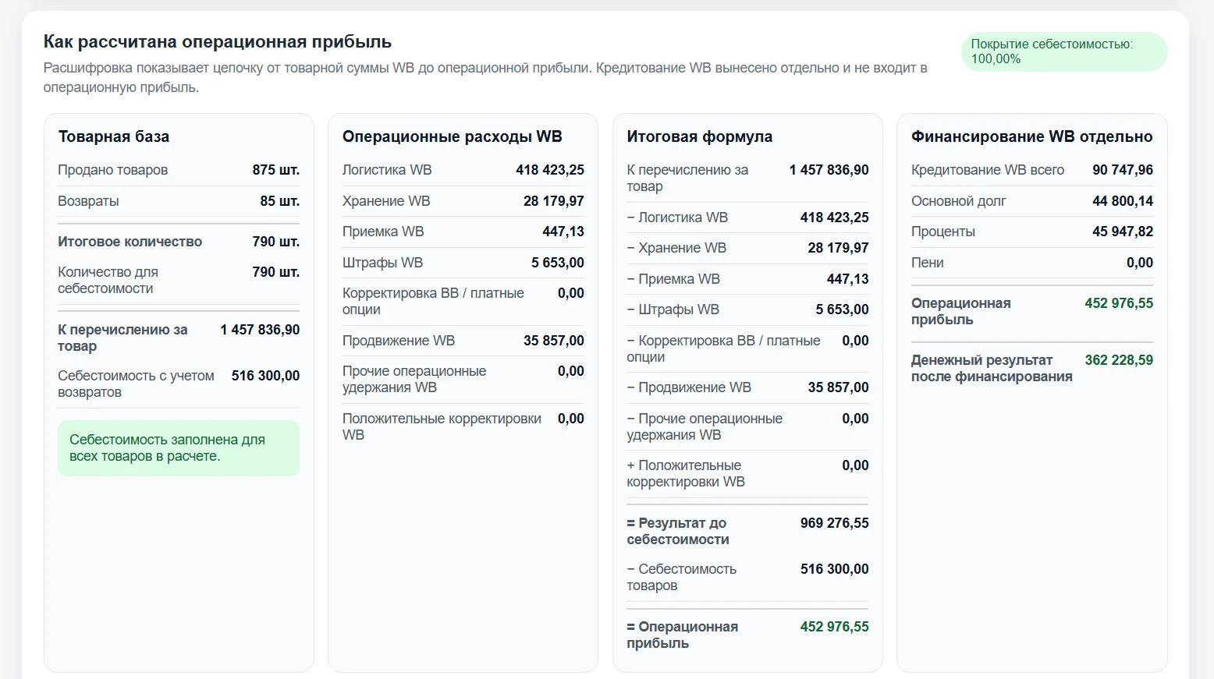Click green '452 976,55' in the 'Финансирование WB отдельно' card
Screen dimensions: 1214x679
point(1119,303)
